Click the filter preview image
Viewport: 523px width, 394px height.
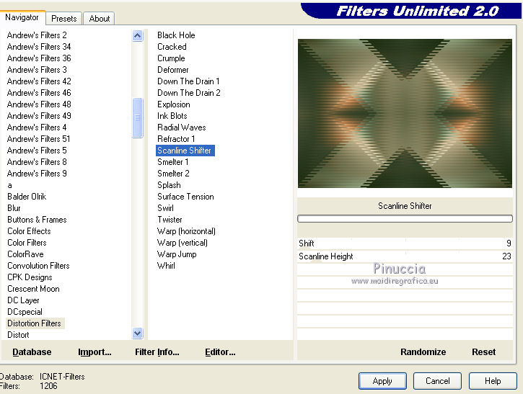coord(405,113)
